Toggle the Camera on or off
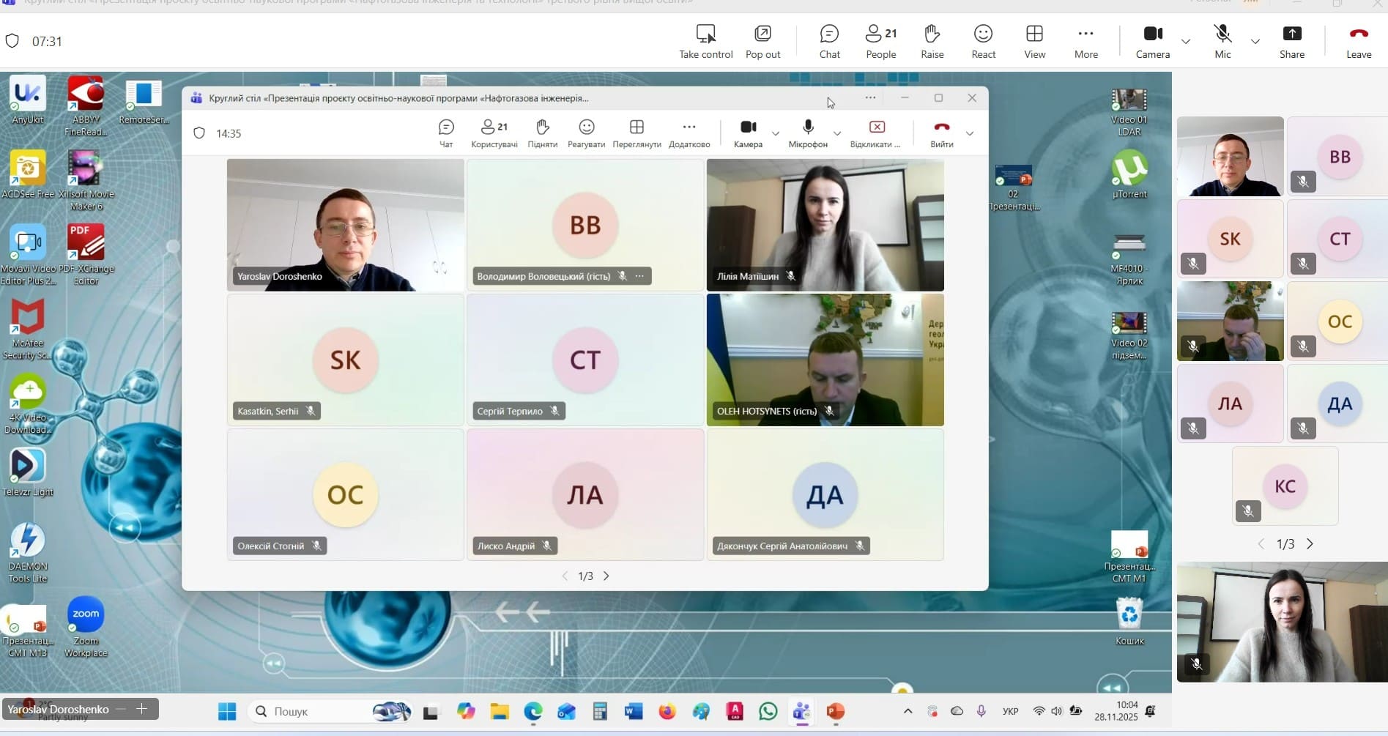 (1152, 41)
